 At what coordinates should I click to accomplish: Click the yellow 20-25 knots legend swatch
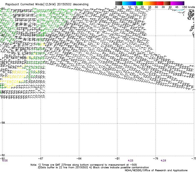146,3
